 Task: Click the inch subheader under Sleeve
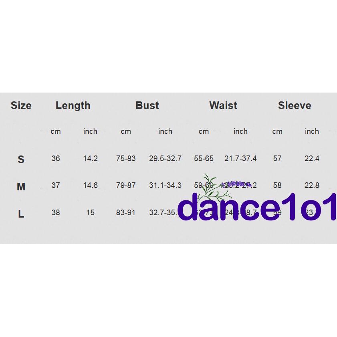(x=312, y=131)
